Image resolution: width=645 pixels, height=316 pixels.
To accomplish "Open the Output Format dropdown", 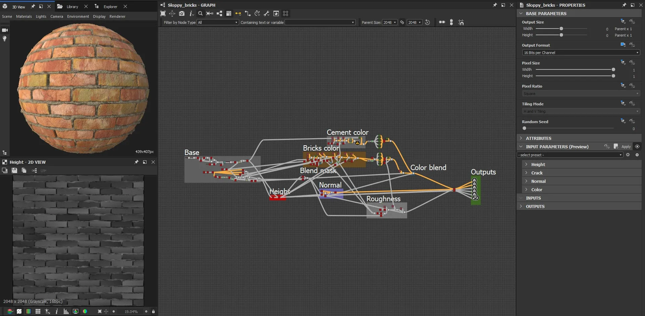I will tap(580, 53).
